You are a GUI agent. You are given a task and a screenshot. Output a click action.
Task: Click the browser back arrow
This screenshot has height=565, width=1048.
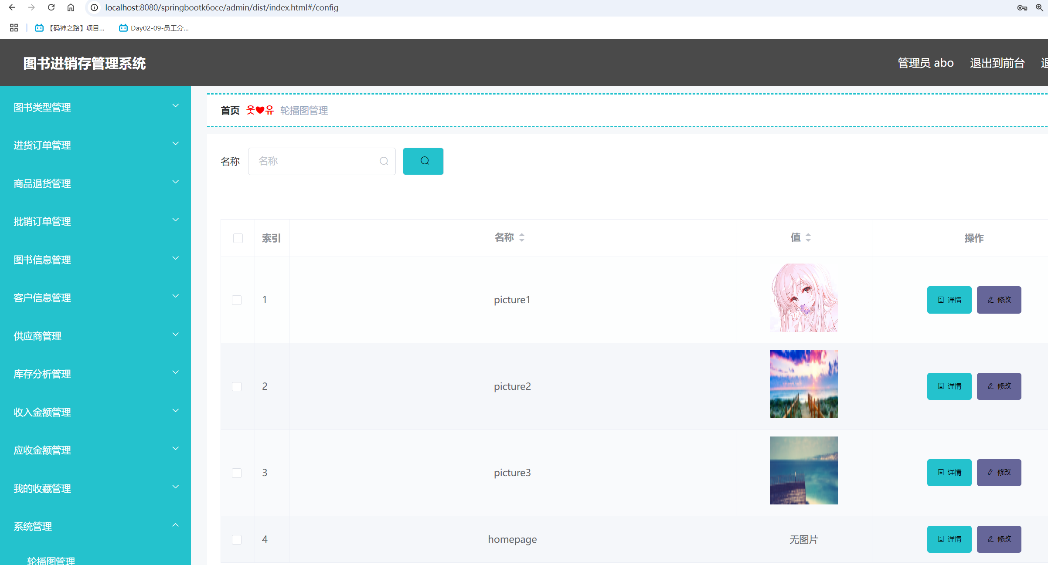[12, 7]
